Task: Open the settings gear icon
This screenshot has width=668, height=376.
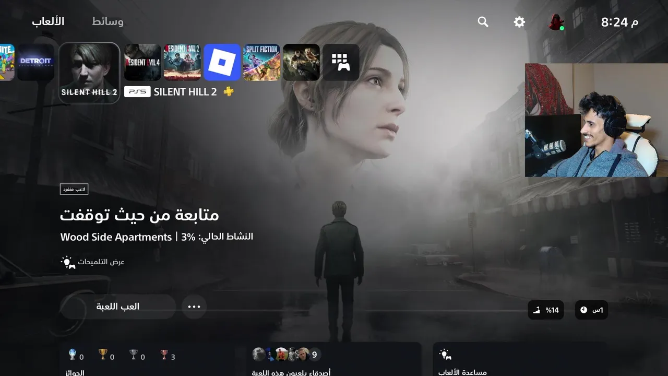Action: click(519, 22)
